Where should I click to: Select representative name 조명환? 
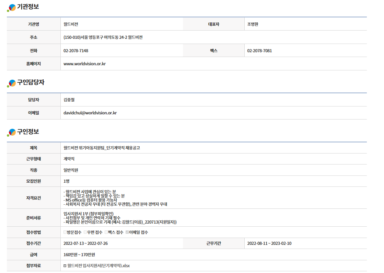[253, 24]
